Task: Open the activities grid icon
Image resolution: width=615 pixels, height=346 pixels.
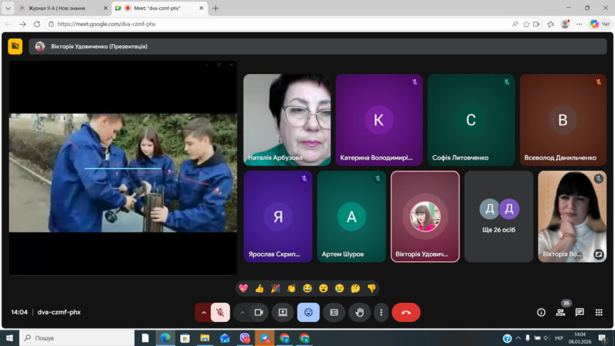Action: pos(599,312)
